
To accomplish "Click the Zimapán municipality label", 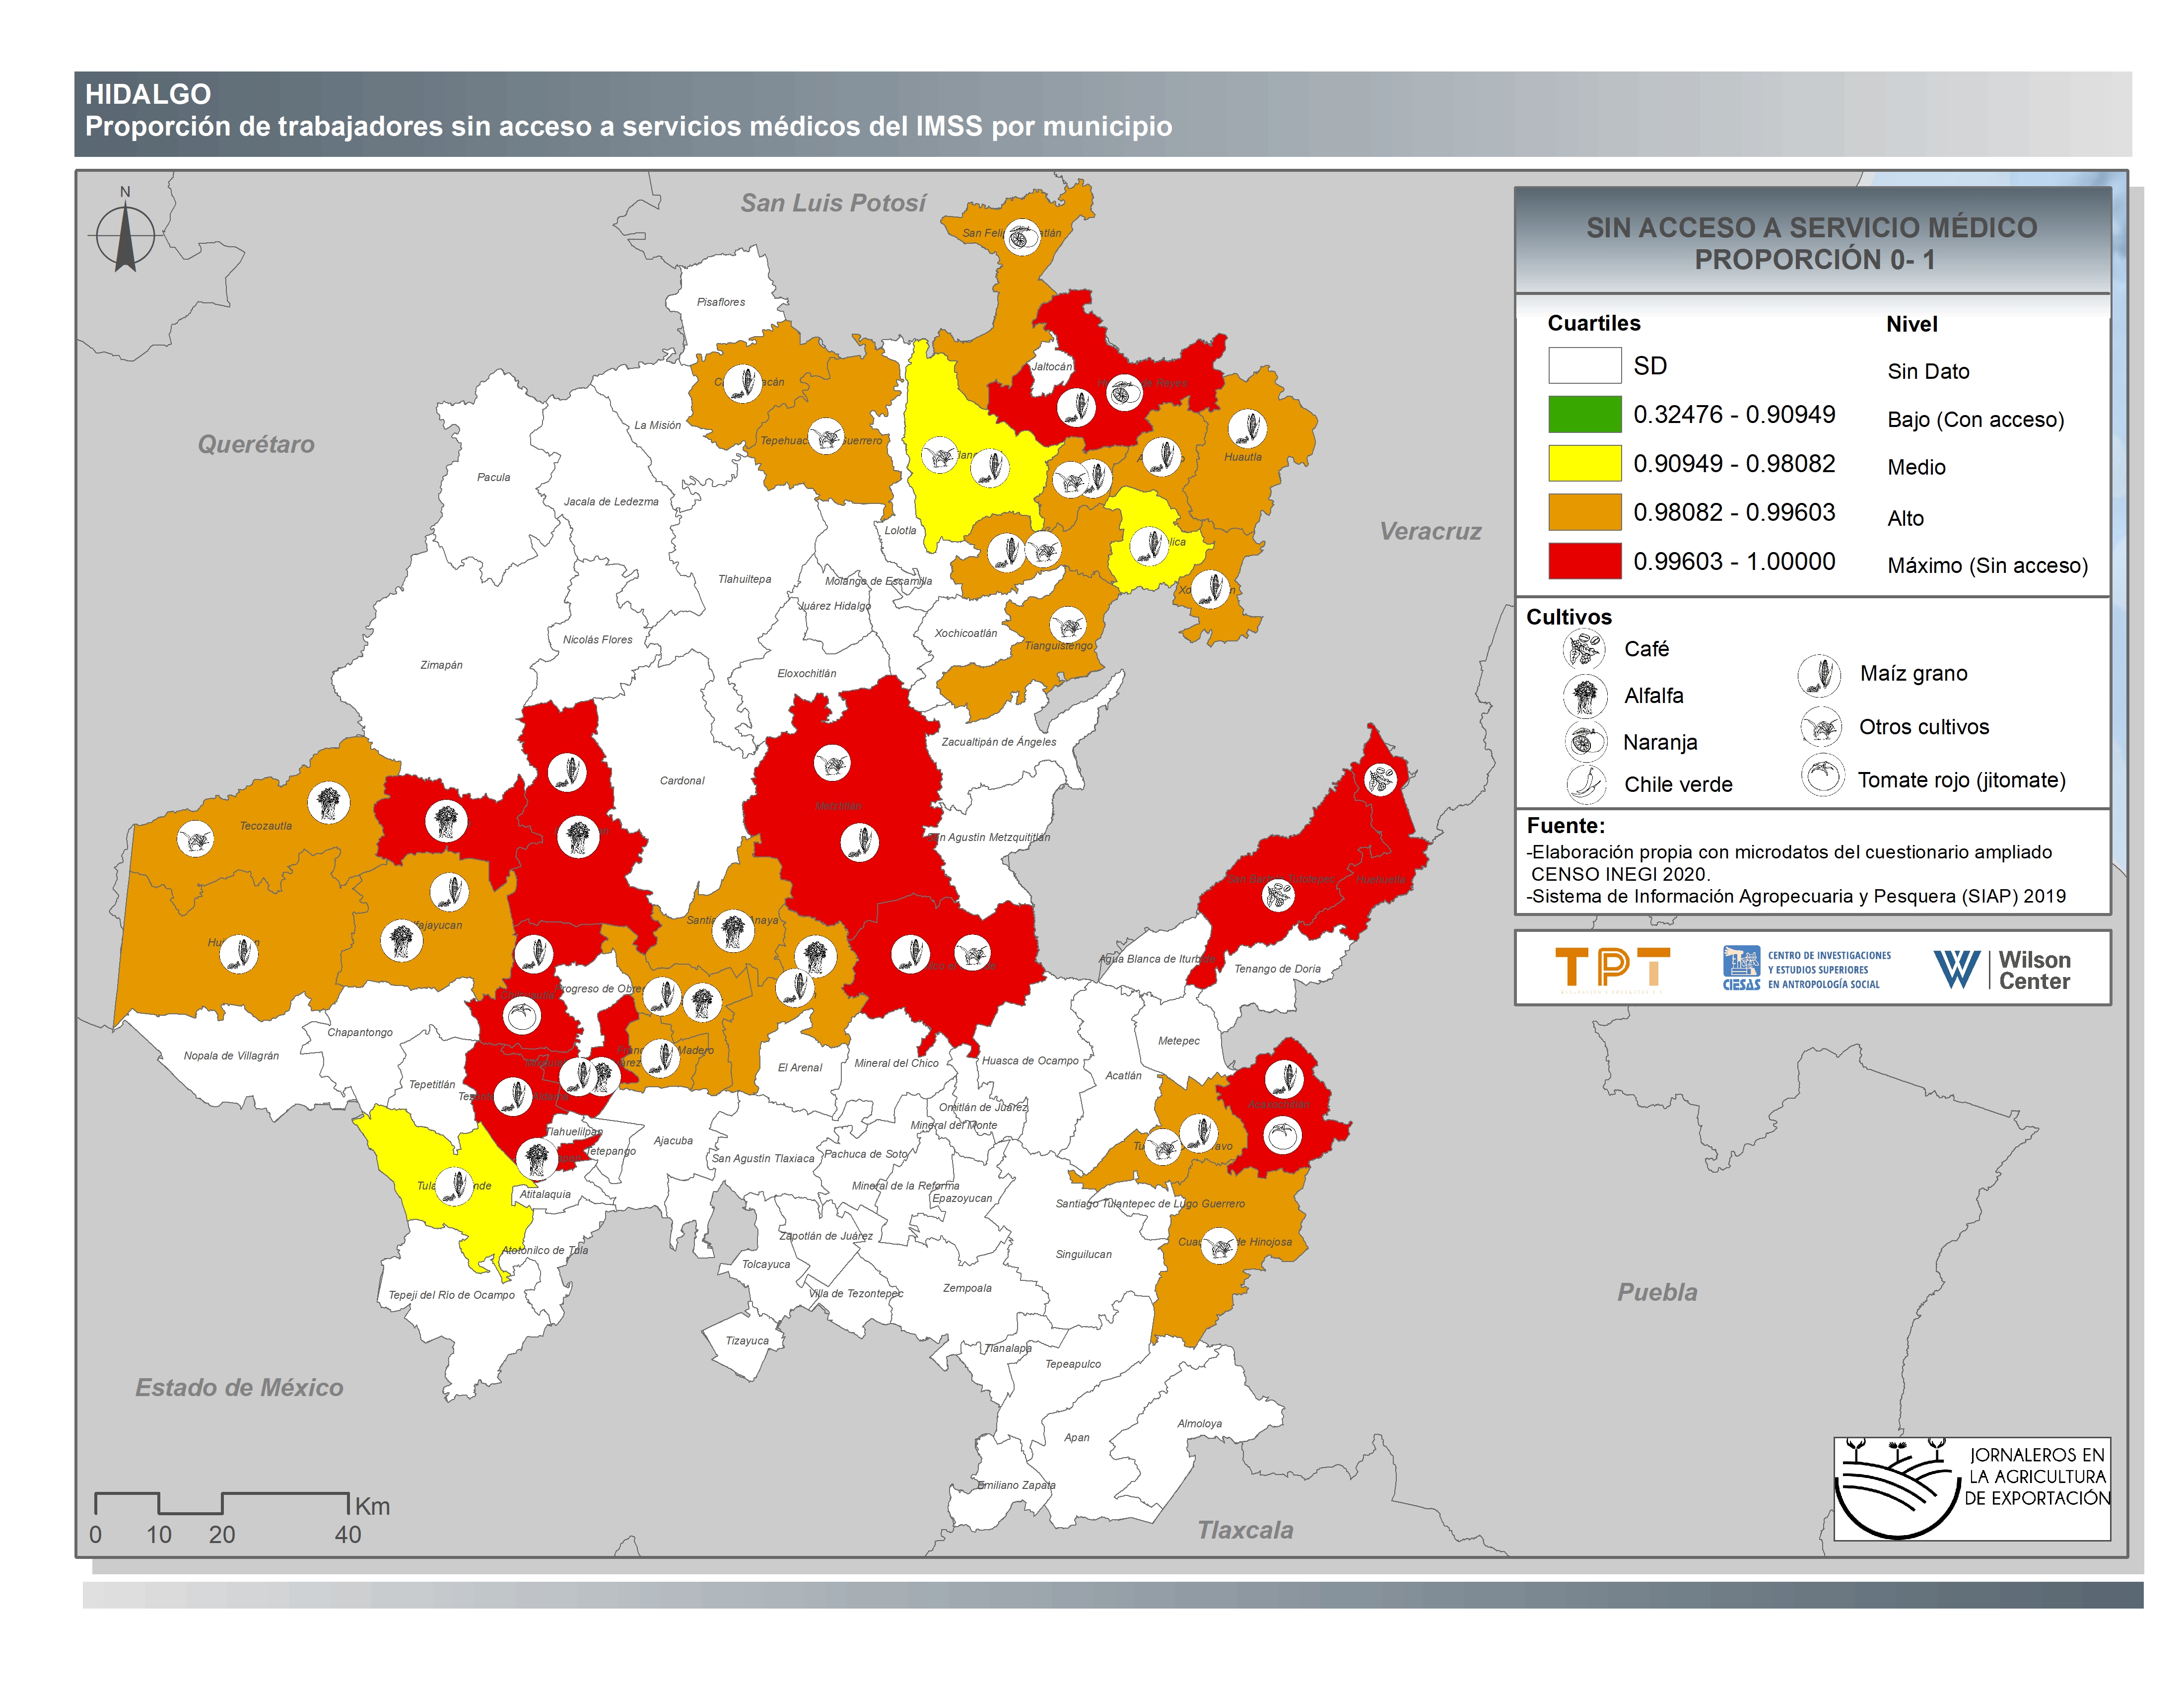I will (441, 665).
